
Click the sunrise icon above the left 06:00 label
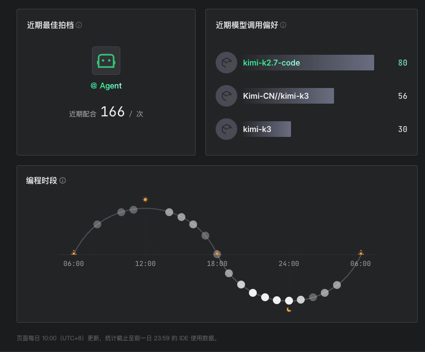click(x=74, y=253)
